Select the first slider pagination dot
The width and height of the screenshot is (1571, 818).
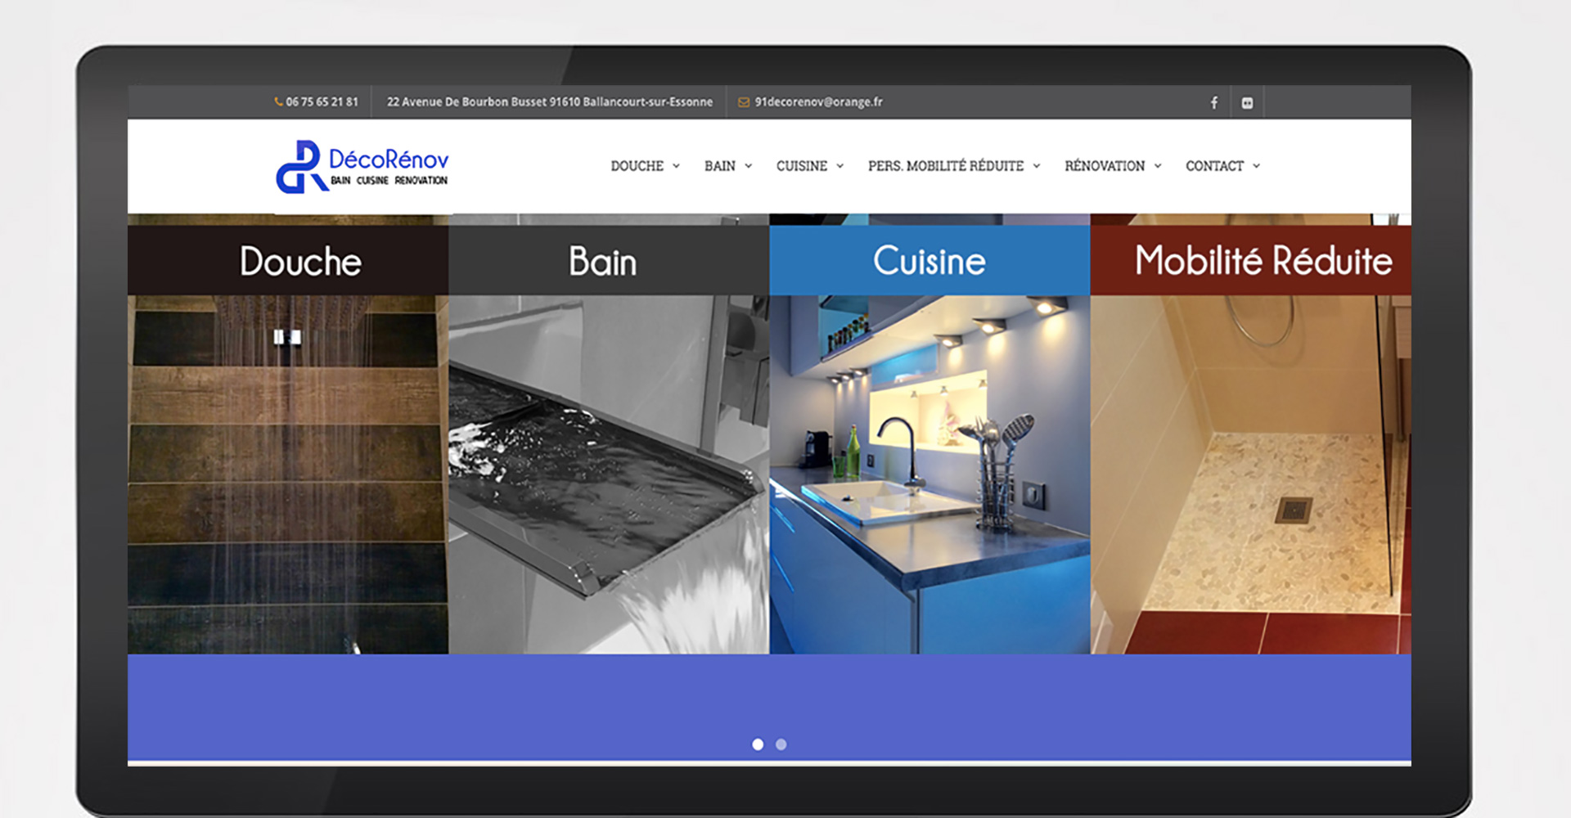pos(758,744)
